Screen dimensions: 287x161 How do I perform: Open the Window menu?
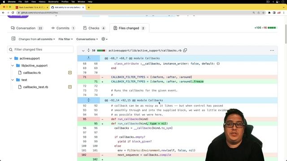(81, 2)
